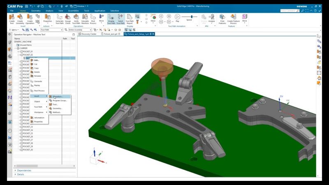
Task: Open the Geometry ribbon tab
Action: point(36,11)
